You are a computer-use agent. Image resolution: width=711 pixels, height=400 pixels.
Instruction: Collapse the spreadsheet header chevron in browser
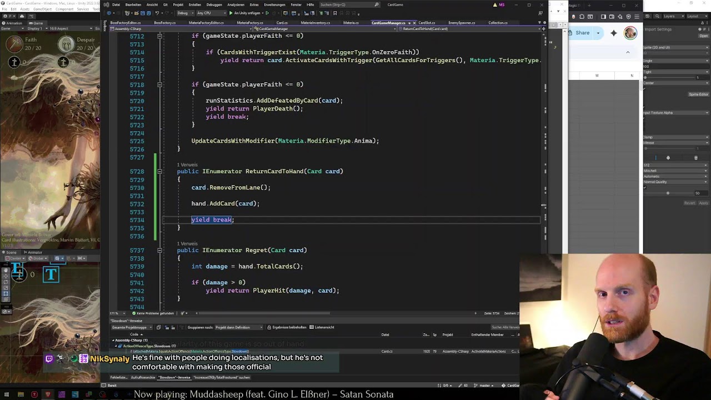click(628, 52)
